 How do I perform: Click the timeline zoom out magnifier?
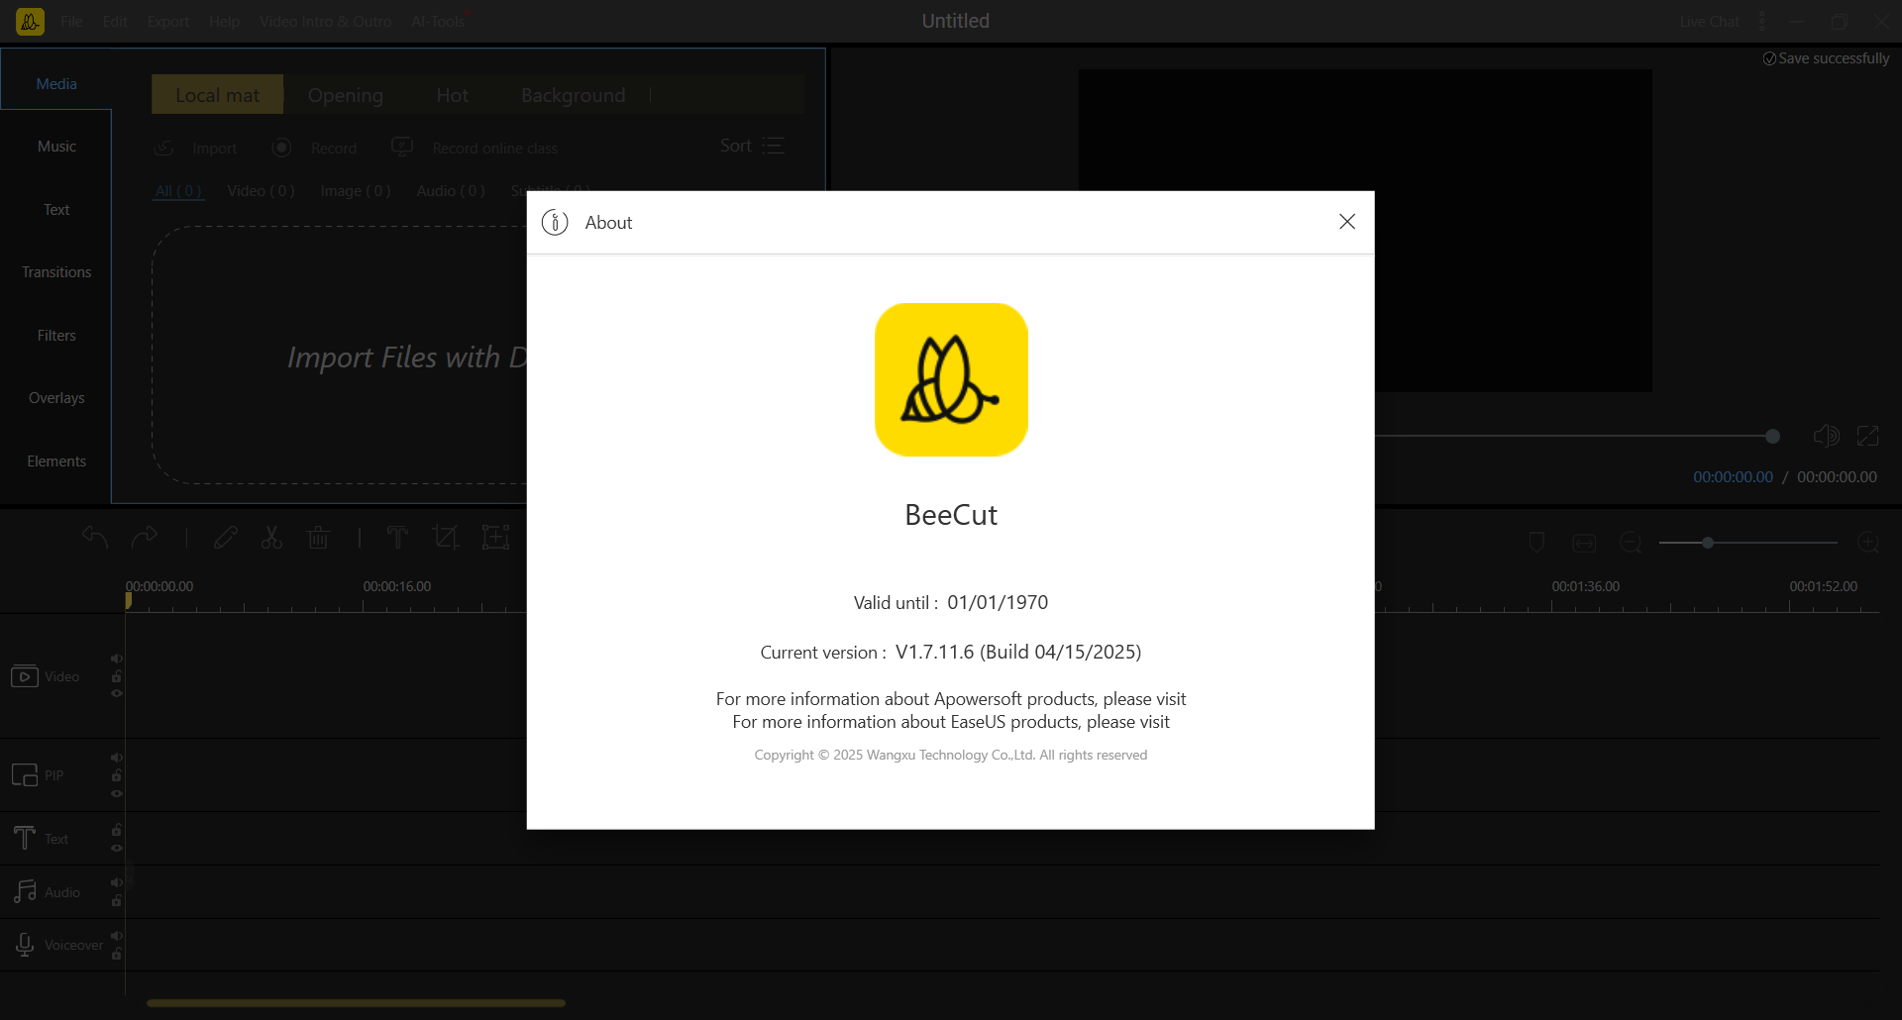click(1631, 543)
